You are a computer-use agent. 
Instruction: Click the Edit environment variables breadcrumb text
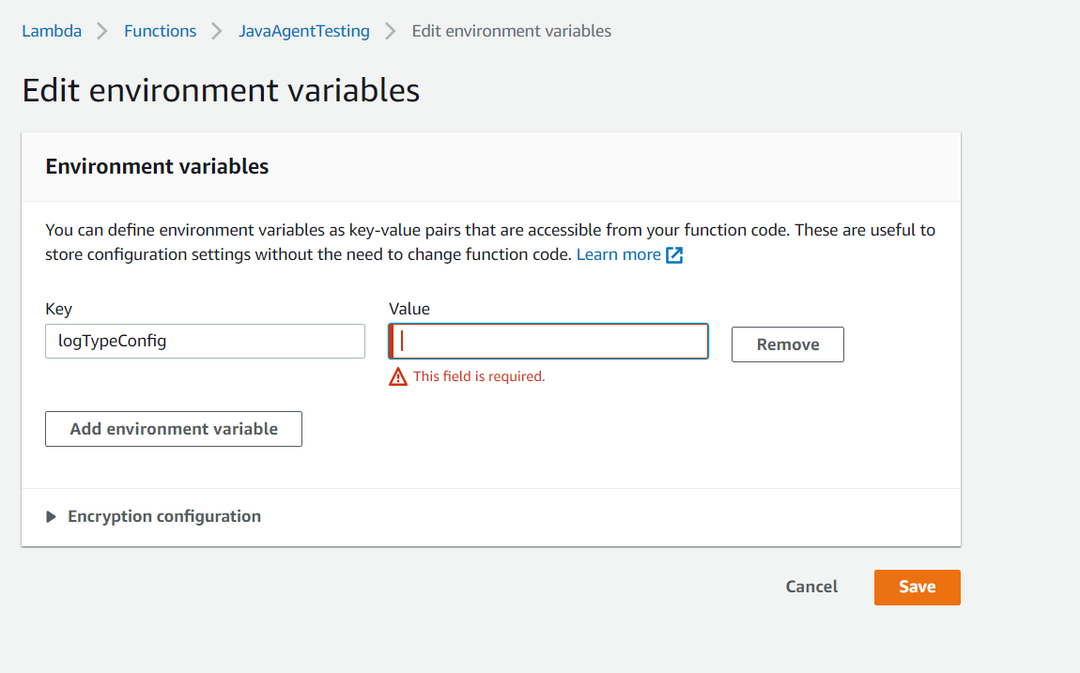[x=511, y=31]
